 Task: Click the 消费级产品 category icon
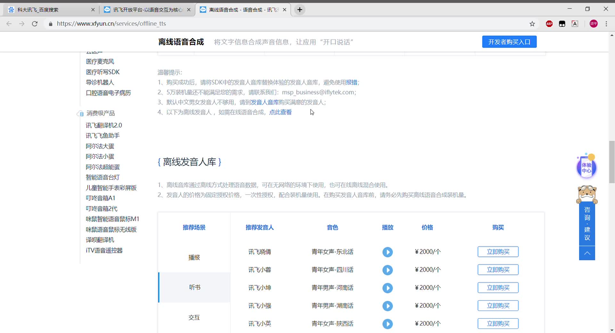coord(80,114)
